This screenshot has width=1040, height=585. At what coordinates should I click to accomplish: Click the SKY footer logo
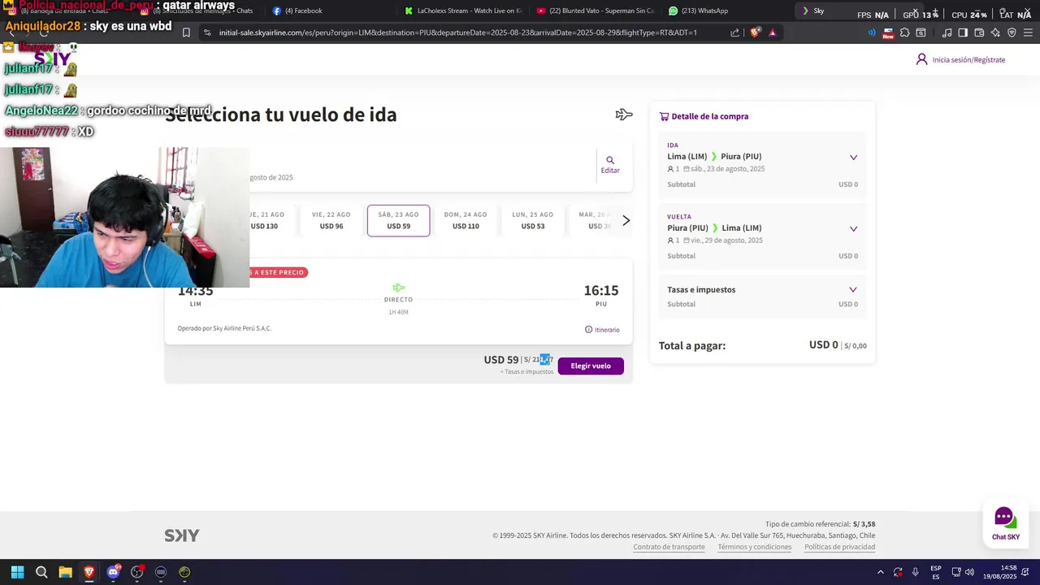coord(182,535)
